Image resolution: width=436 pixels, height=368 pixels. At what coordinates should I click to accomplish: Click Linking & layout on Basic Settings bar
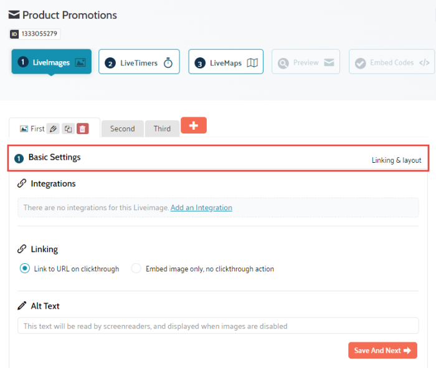(396, 160)
